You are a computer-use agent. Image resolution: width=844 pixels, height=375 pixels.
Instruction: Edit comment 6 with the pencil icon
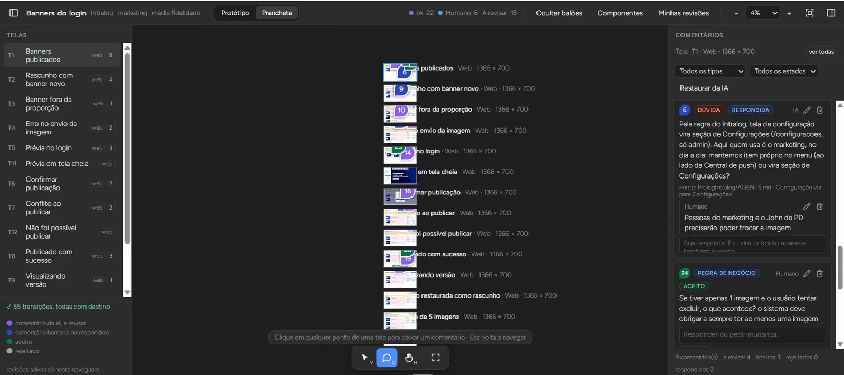(807, 110)
